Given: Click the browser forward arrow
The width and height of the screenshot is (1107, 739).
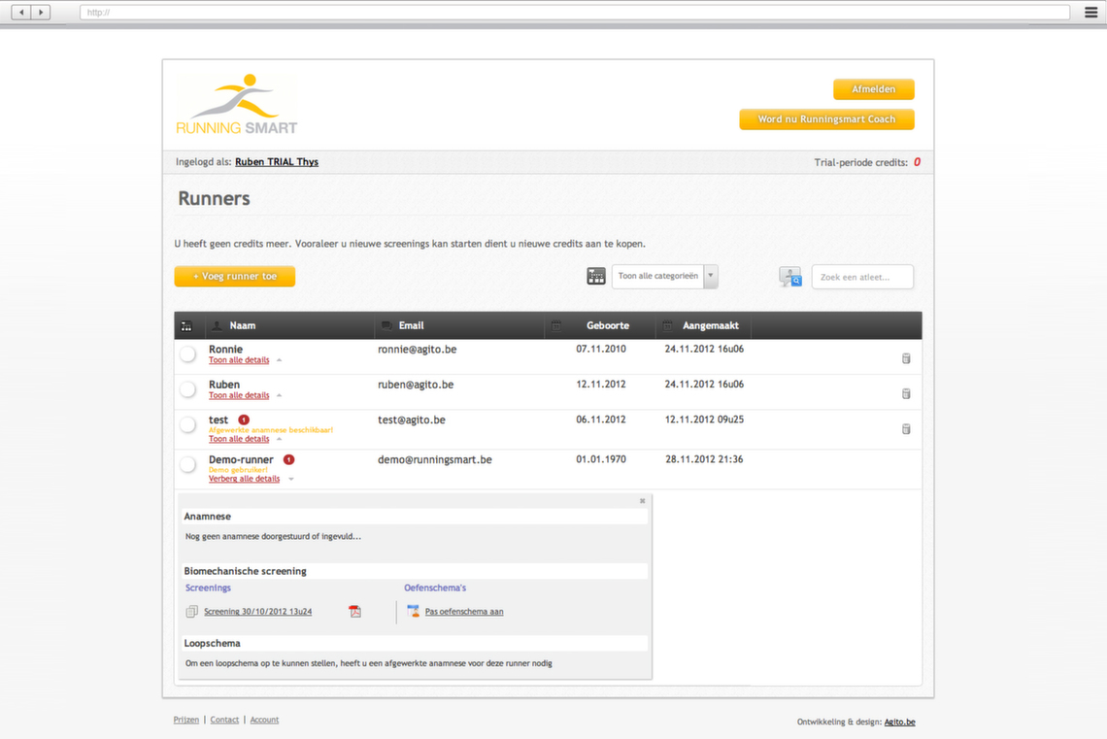Looking at the screenshot, I should click(41, 12).
